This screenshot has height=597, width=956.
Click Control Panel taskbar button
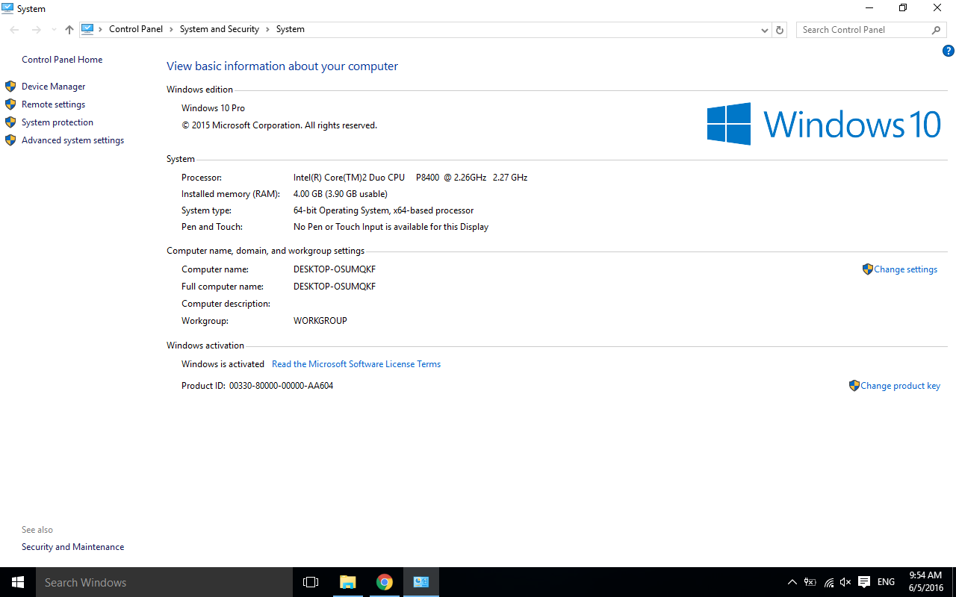[x=421, y=582]
